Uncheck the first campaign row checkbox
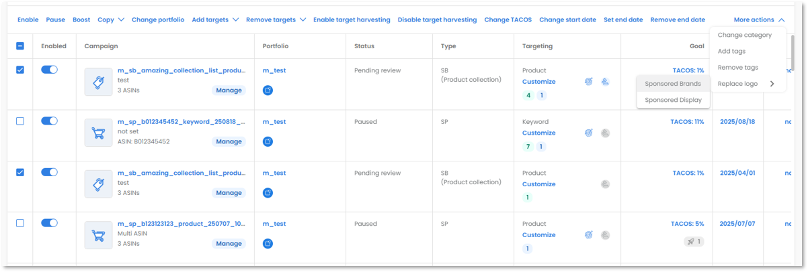 tap(20, 70)
